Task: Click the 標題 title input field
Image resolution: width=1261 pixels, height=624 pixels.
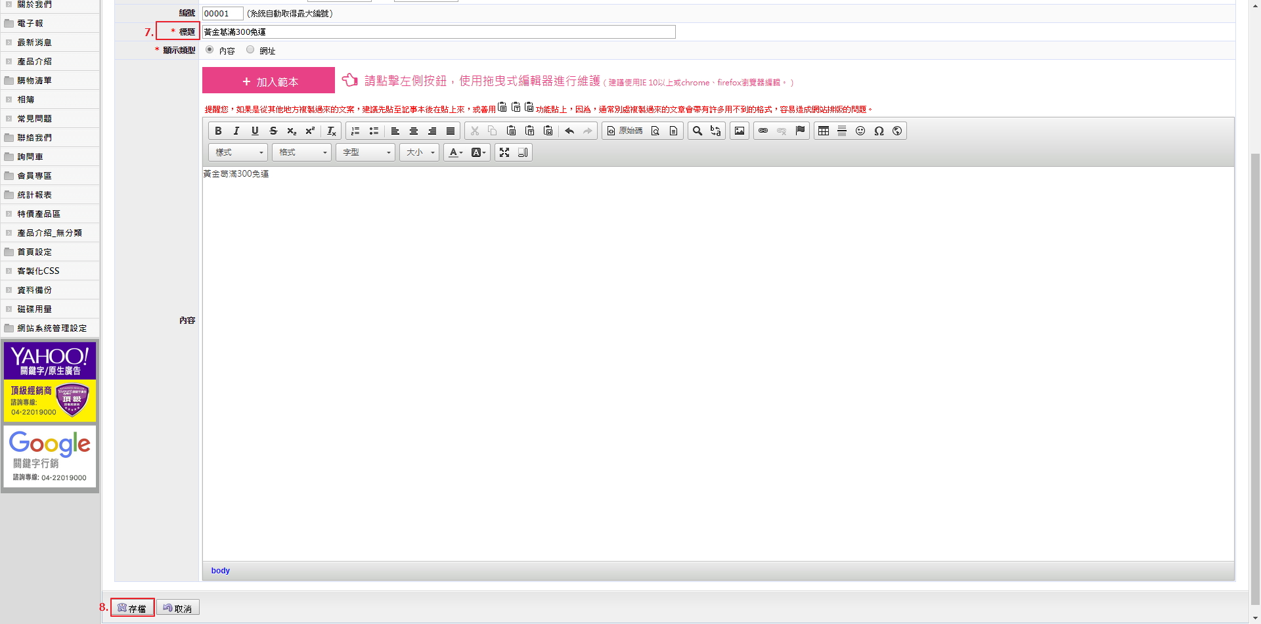Action: pos(438,32)
